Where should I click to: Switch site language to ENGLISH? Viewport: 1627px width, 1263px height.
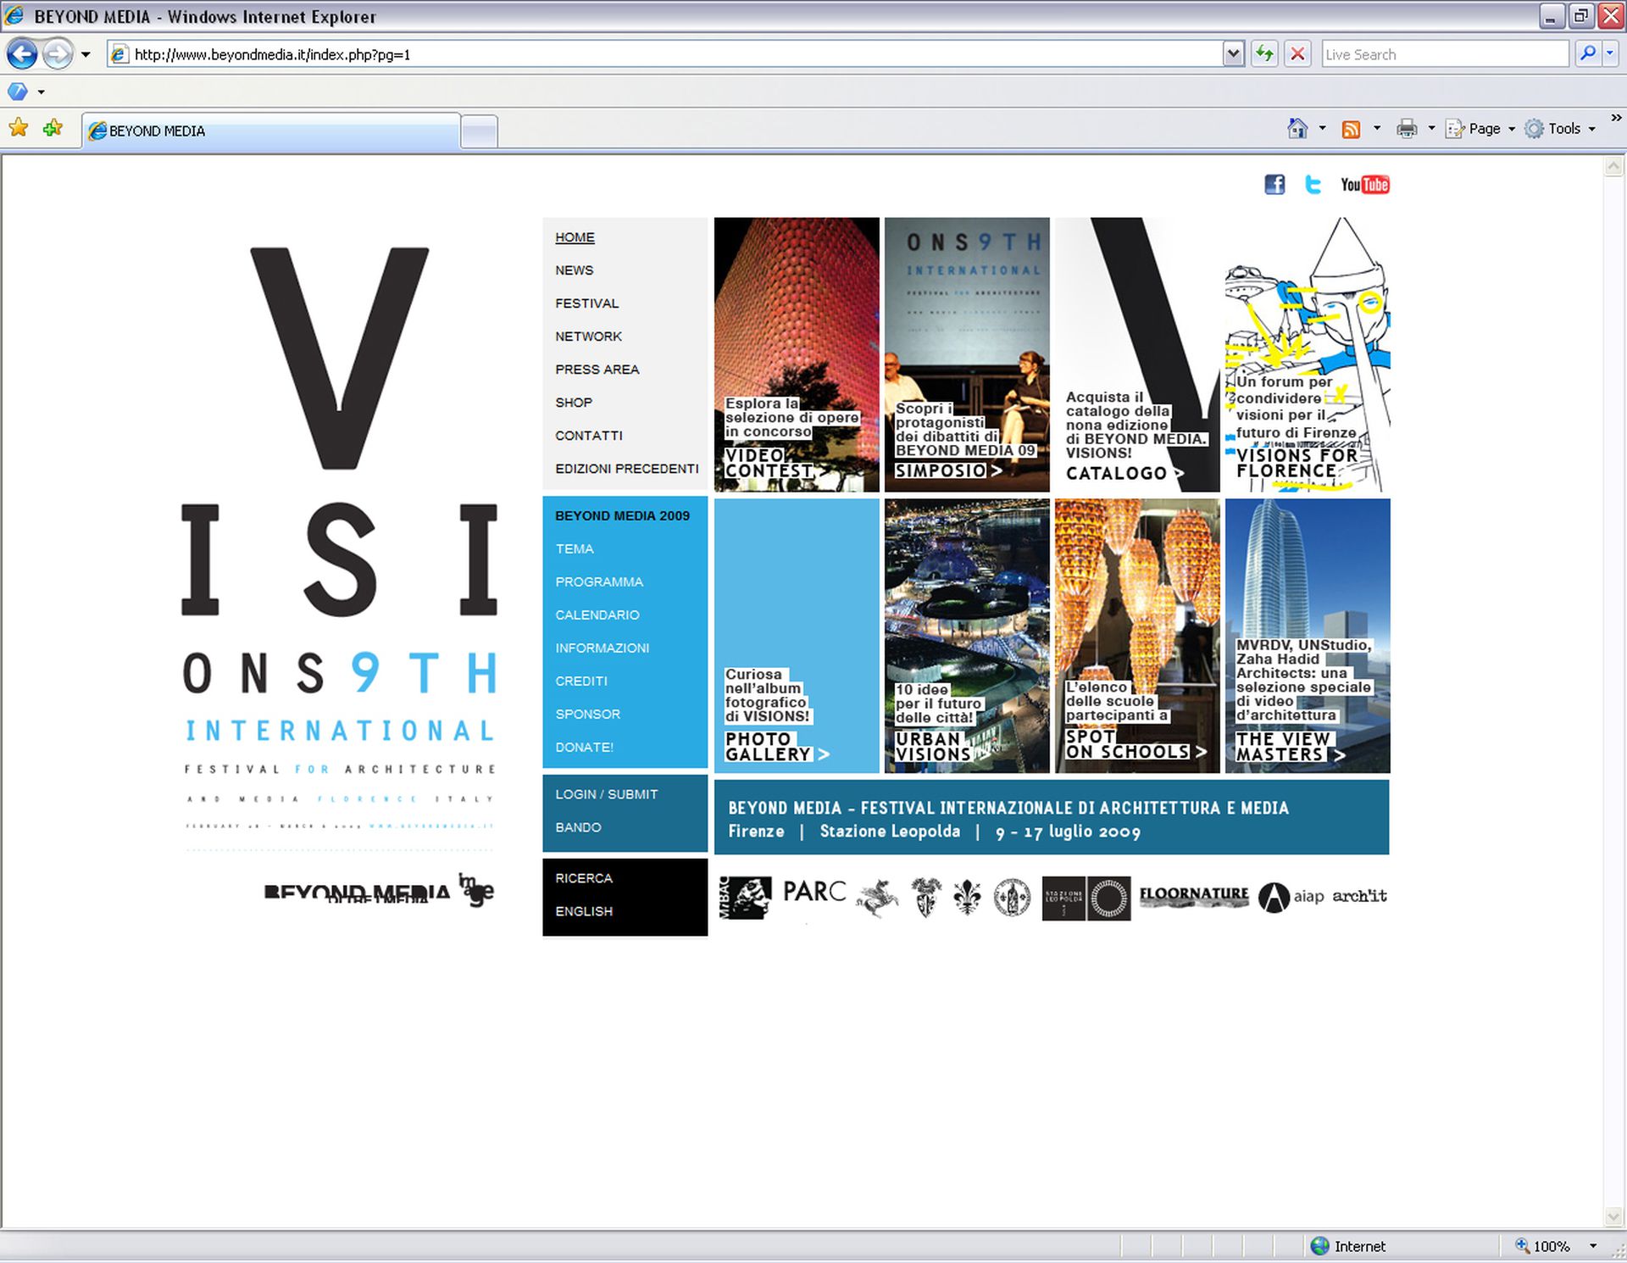tap(583, 911)
